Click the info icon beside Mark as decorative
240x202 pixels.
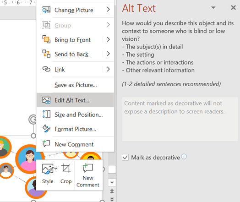tap(184, 157)
